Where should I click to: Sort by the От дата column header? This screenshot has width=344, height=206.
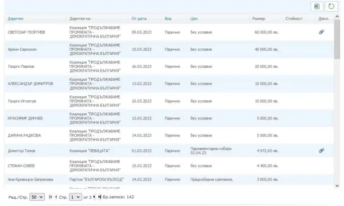(138, 18)
